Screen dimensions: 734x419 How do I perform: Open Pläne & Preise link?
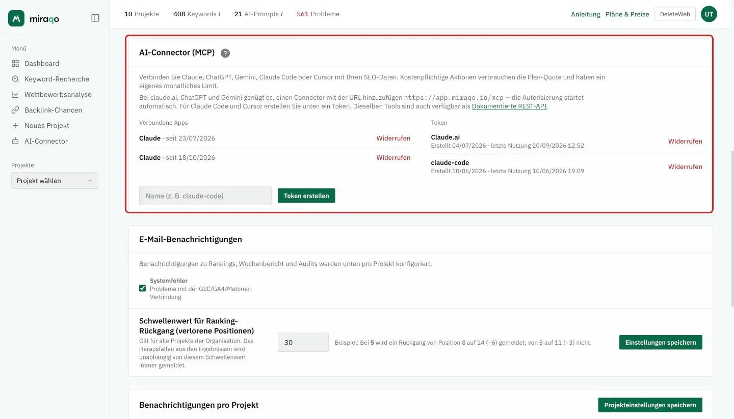[627, 14]
